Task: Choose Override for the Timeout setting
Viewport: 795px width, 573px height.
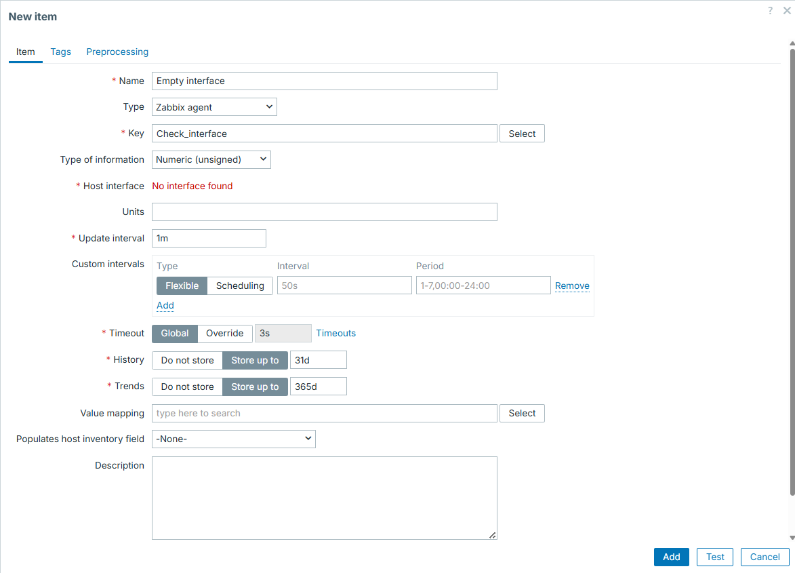Action: click(x=224, y=334)
